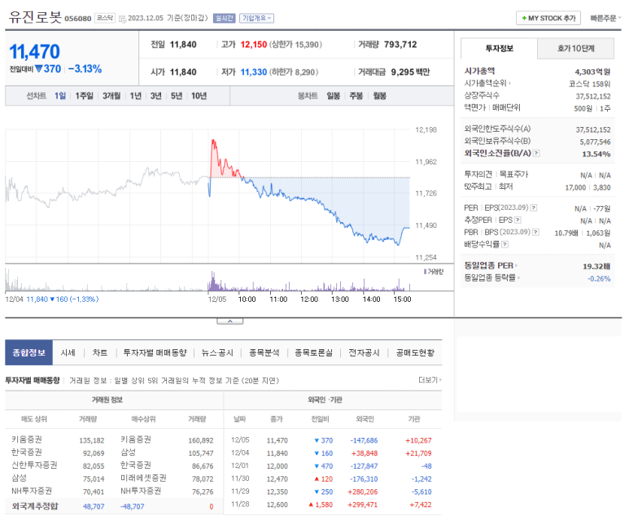629x520 pixels.
Task: Click help icon beside 추정PER EPS
Action: pyautogui.click(x=518, y=220)
